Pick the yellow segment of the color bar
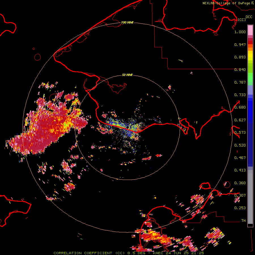Screen dimensions: 255x255 coord(250,56)
